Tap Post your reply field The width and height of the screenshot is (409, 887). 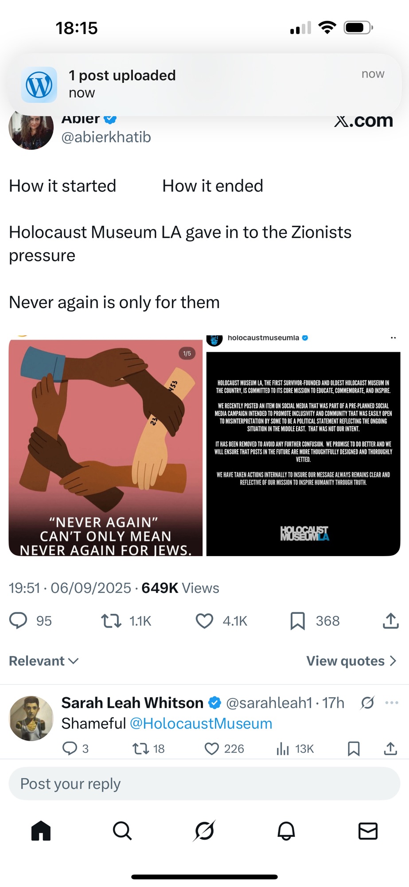[x=204, y=784]
